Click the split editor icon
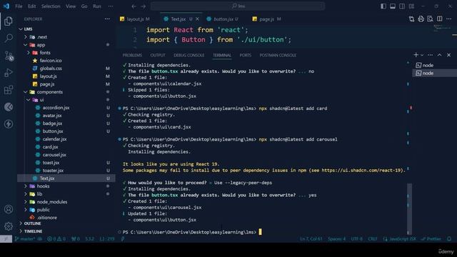457x257 pixels. click(440, 19)
